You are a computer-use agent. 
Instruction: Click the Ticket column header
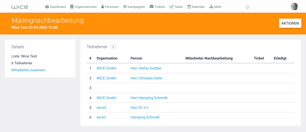click(259, 58)
